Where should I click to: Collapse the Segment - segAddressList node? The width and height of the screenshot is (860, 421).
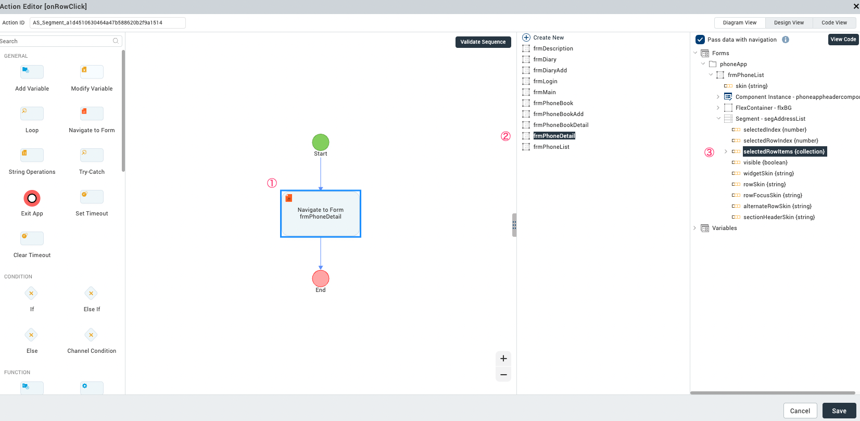pyautogui.click(x=718, y=119)
